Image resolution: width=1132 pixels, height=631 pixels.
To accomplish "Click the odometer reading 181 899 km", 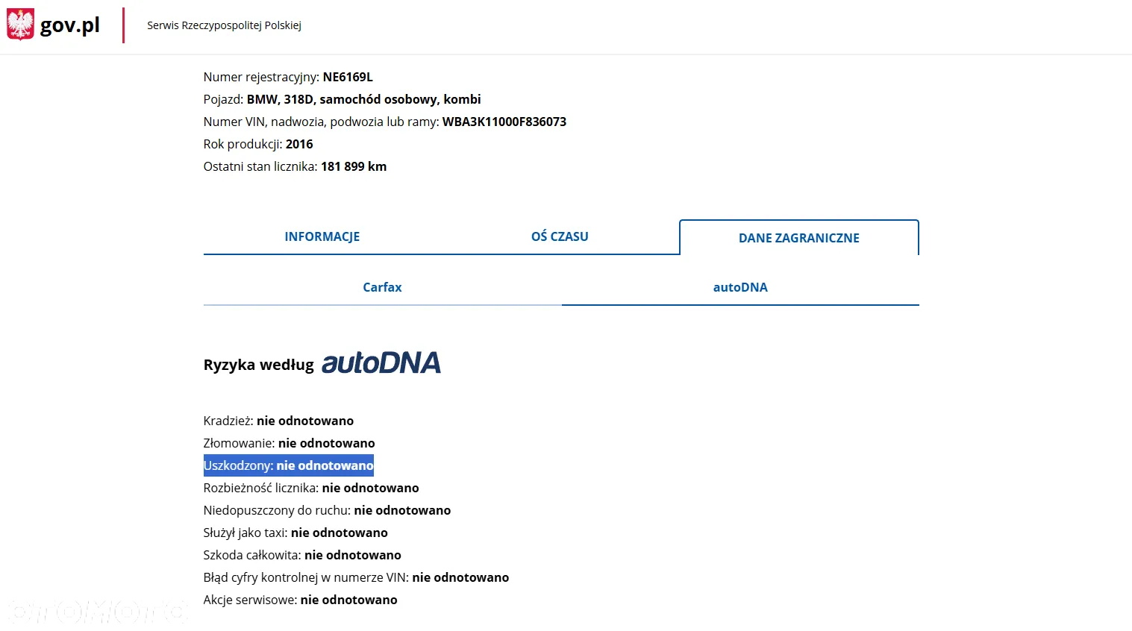I will click(x=354, y=166).
